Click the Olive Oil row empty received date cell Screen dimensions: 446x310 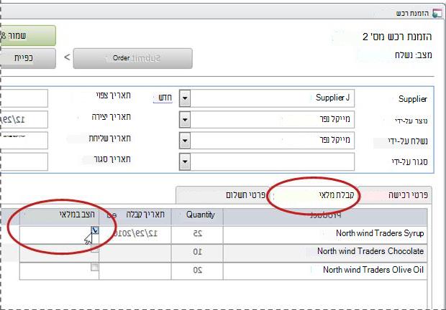(135, 271)
